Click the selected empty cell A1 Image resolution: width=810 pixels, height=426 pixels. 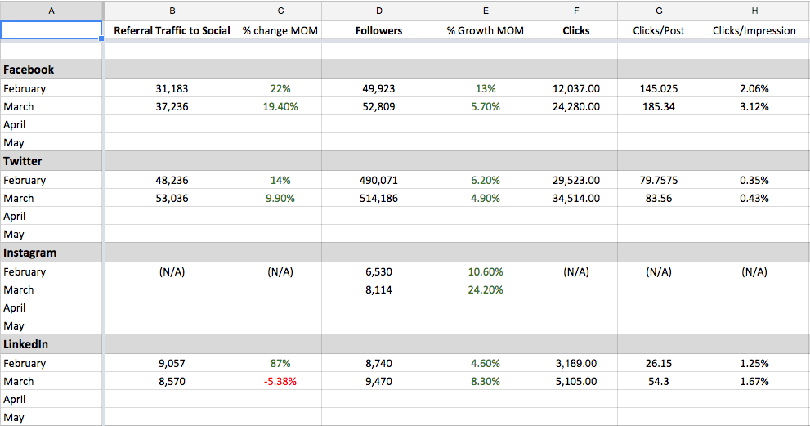[x=51, y=30]
